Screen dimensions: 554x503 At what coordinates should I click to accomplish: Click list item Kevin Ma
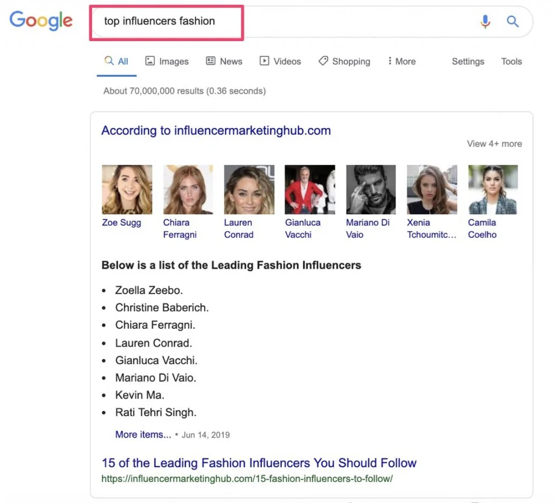click(x=140, y=395)
